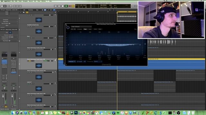Viewport: 206px width, 115px height.
Task: Open the Processing Stereo dropdown
Action: pyautogui.click(x=98, y=61)
